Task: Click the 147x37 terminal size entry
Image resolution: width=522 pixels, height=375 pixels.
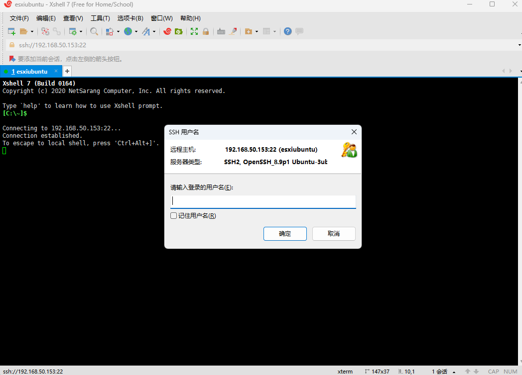Action: (377, 372)
